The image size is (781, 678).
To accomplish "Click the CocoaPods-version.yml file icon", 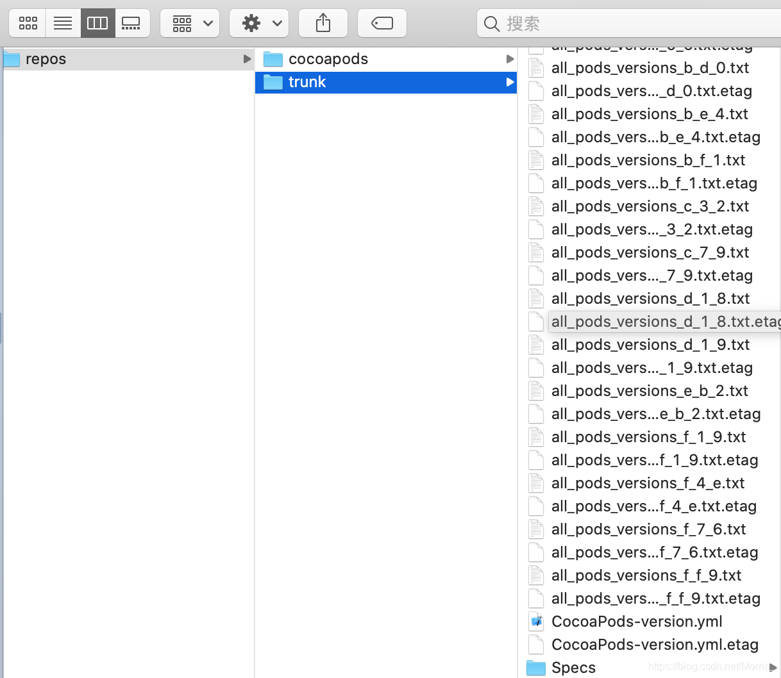I will click(536, 622).
